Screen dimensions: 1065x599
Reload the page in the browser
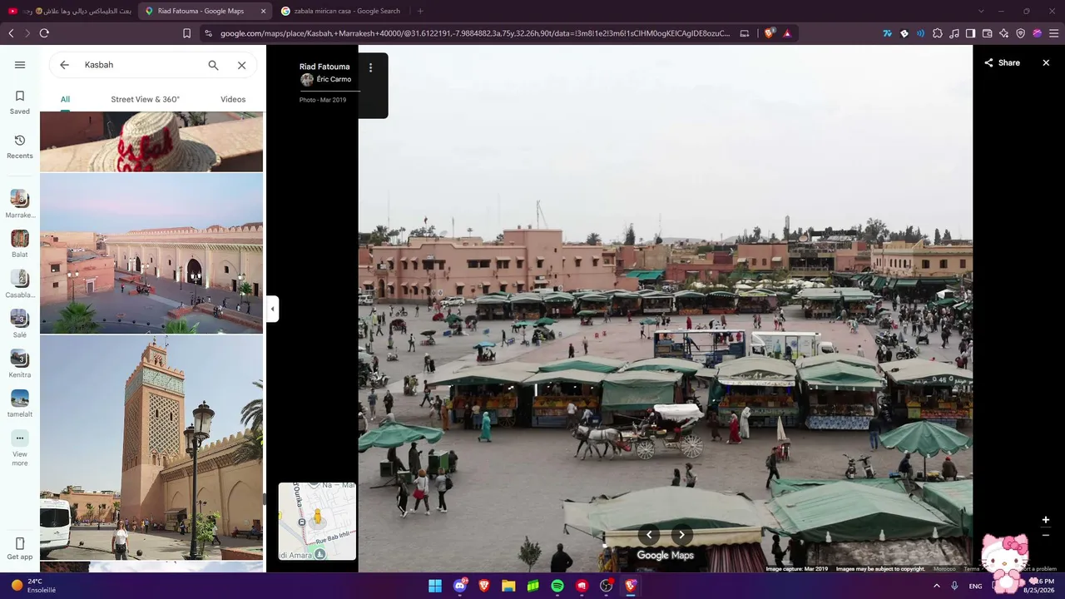click(44, 33)
